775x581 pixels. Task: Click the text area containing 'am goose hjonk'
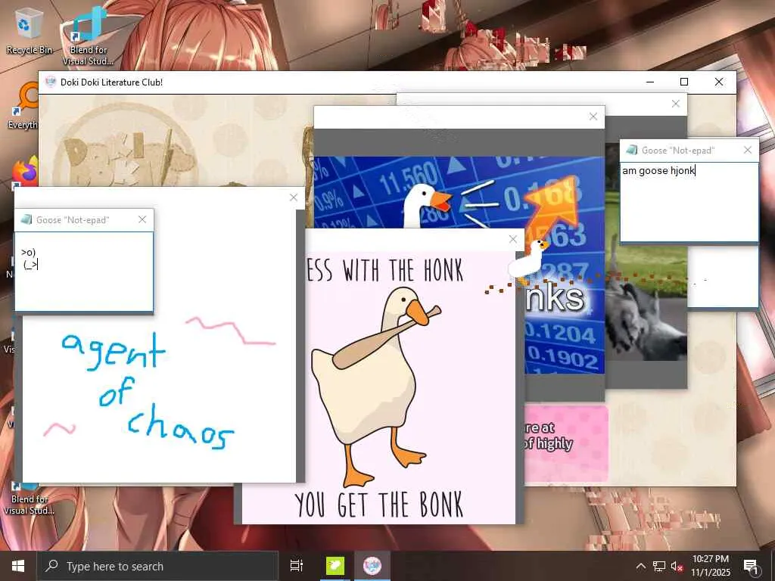[x=689, y=202]
